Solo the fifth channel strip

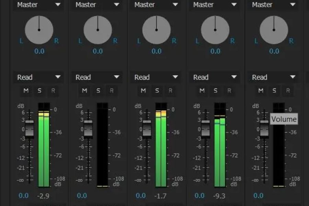[274, 91]
